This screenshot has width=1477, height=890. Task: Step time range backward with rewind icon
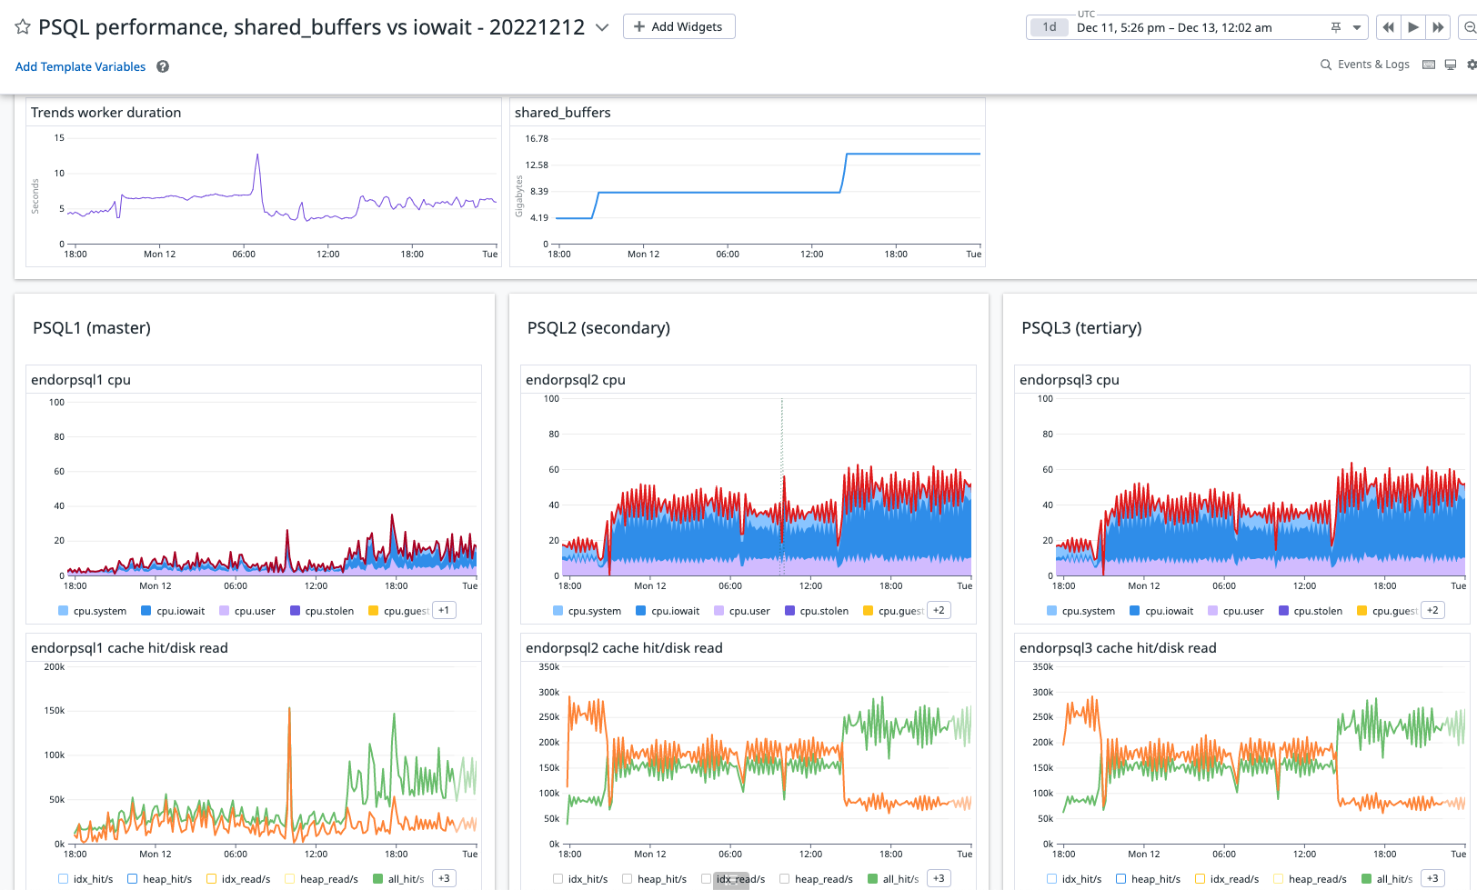(x=1388, y=27)
